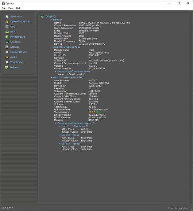Image resolution: width=193 pixels, height=211 pixels.
Task: Open the View menu
Action: pos(11,8)
